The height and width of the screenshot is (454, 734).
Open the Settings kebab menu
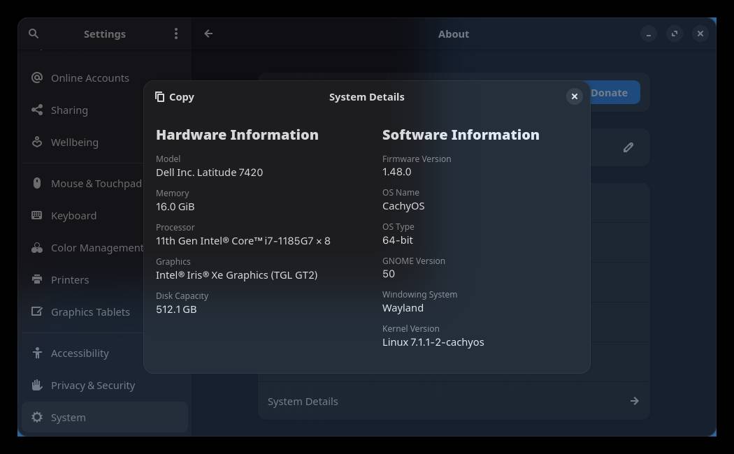click(176, 34)
